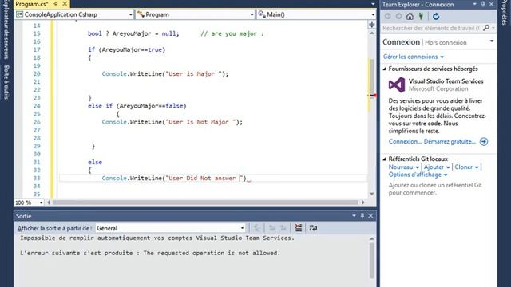Close the Sortie output panel
511x287 pixels.
(x=370, y=216)
